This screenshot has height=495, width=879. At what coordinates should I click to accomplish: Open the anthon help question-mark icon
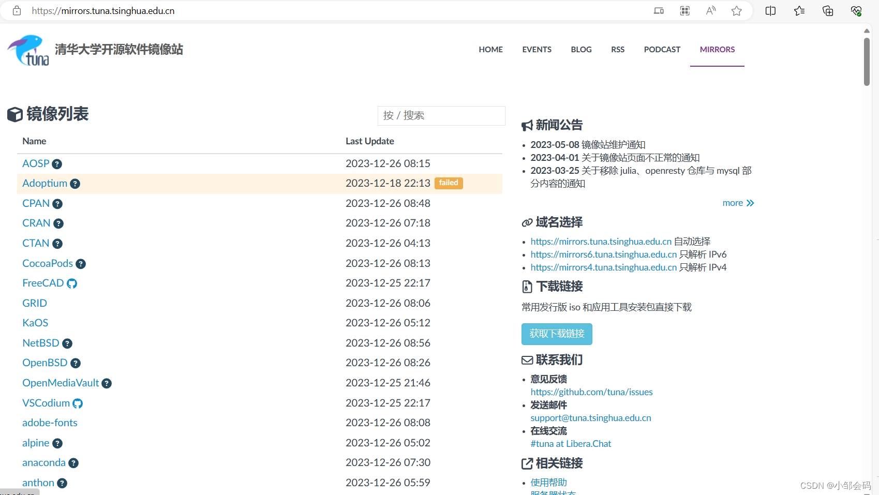coord(62,483)
